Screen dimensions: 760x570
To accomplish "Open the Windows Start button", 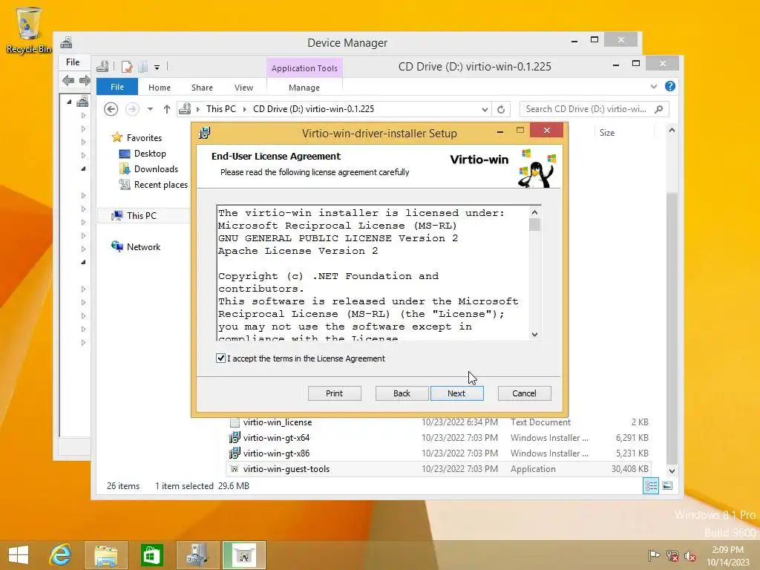I will tap(19, 555).
